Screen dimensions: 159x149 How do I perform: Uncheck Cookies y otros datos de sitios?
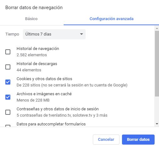(x=8, y=82)
